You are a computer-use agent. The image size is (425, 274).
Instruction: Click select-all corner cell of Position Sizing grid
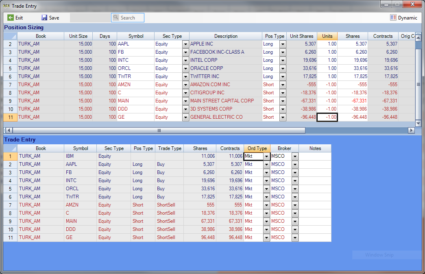pos(10,36)
